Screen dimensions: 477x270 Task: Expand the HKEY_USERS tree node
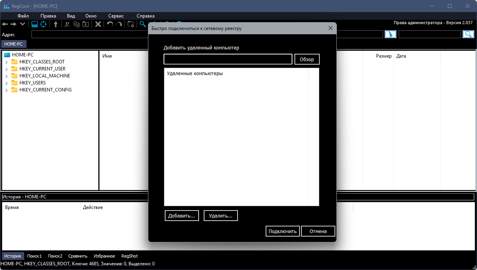point(7,83)
